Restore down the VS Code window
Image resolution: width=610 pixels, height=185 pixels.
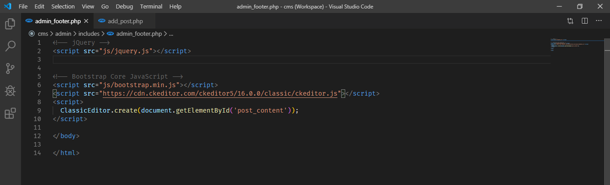click(580, 7)
